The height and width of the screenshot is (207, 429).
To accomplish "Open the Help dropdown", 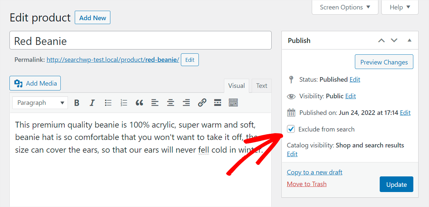I will (400, 7).
